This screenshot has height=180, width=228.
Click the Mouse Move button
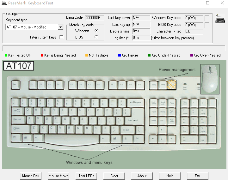coord(59,176)
